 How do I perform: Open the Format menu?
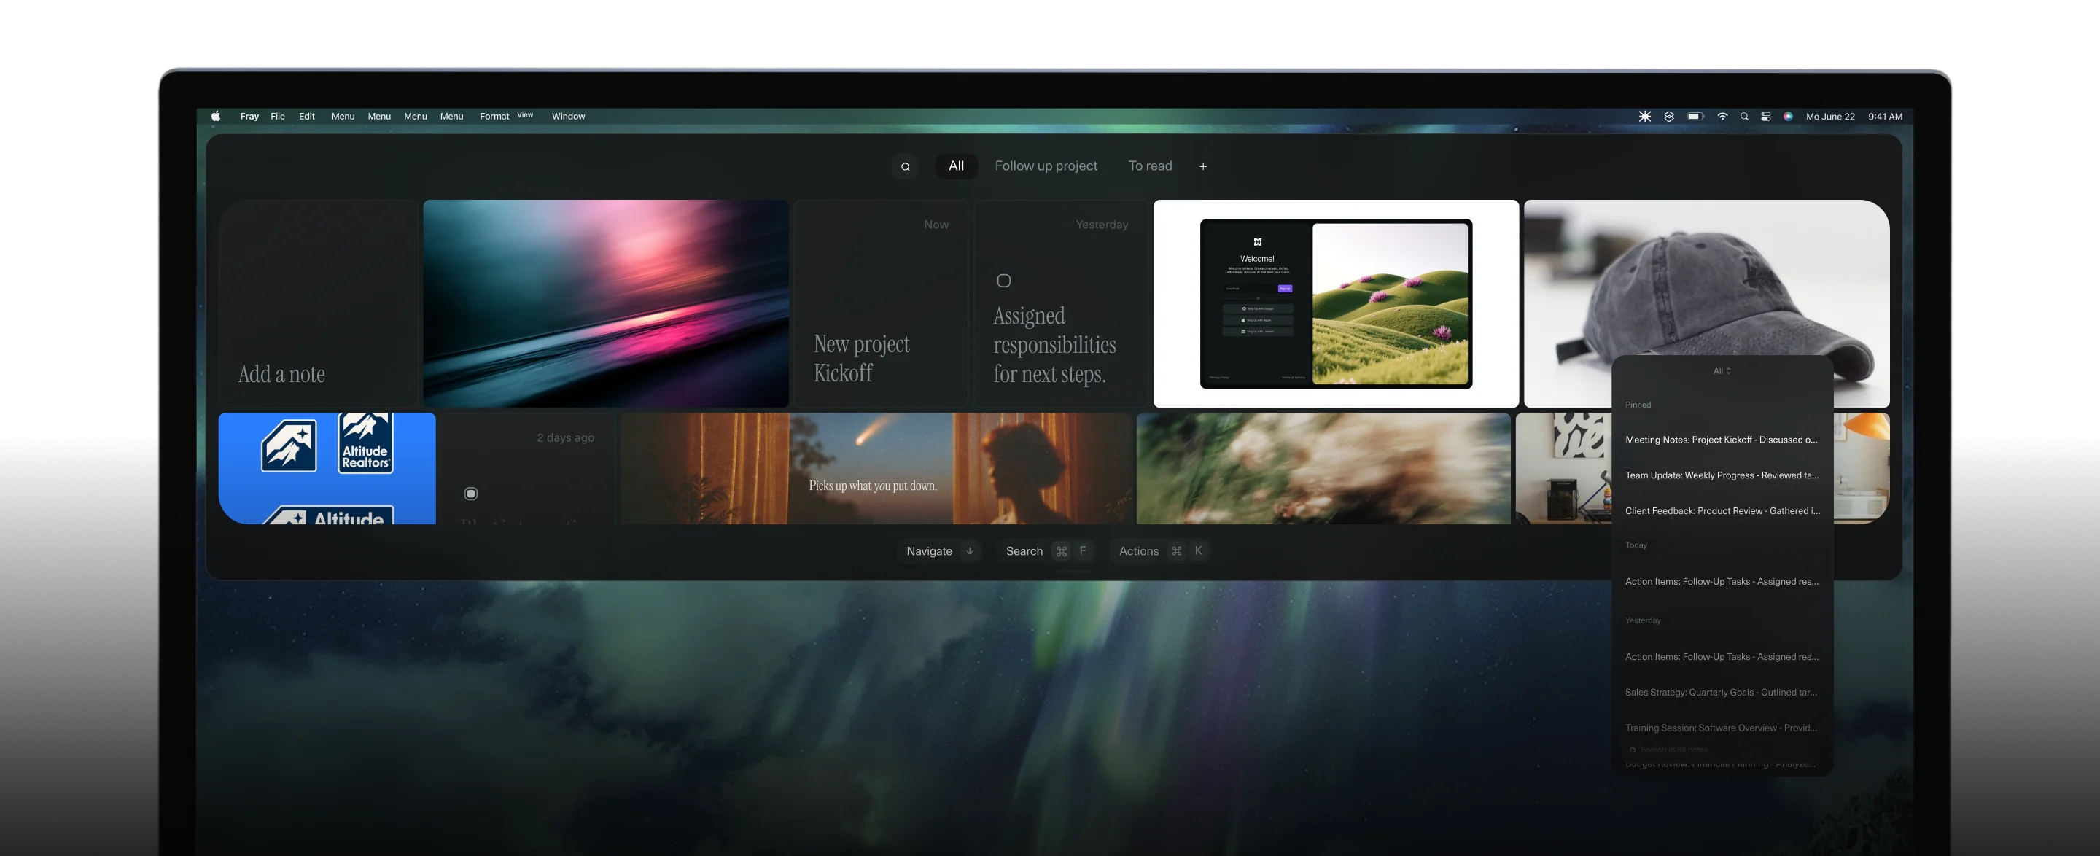tap(494, 116)
